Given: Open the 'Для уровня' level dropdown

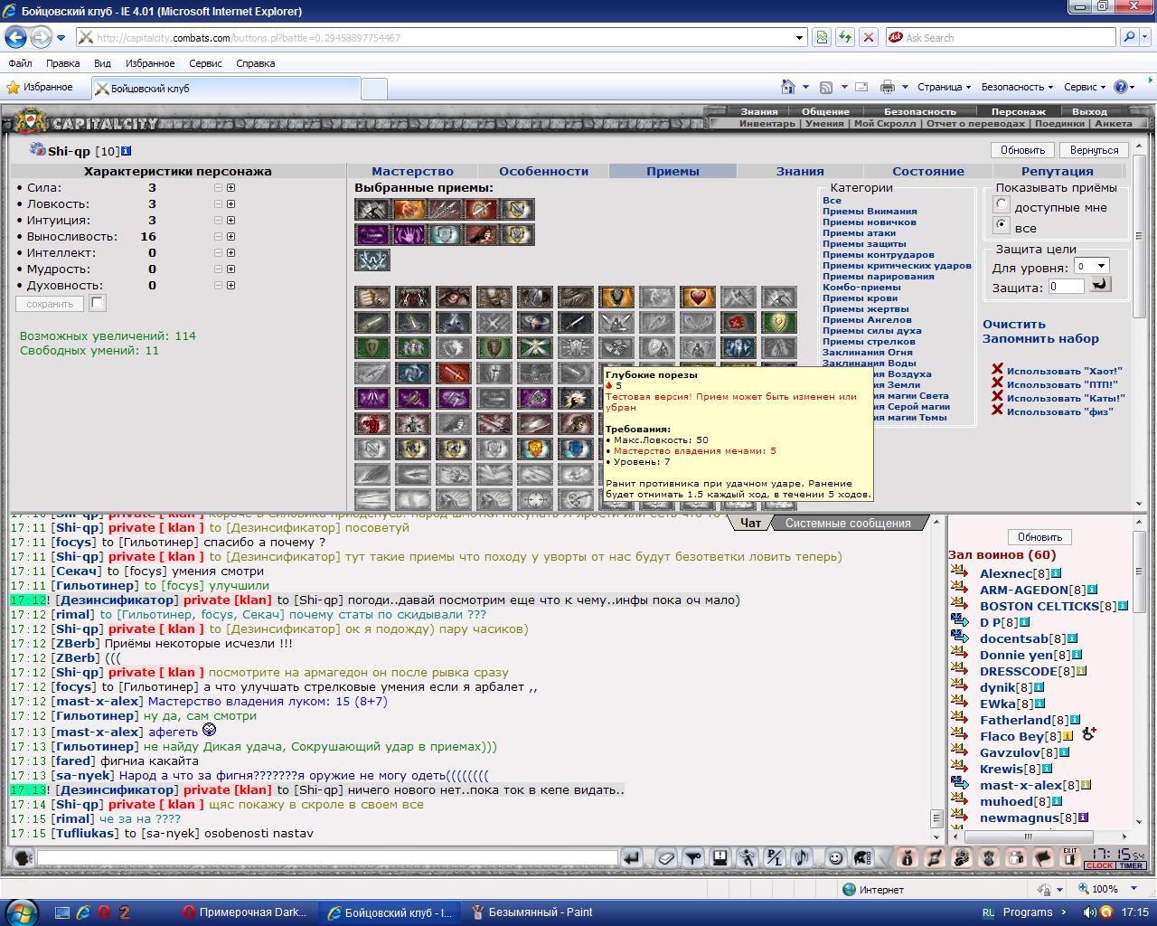Looking at the screenshot, I should [x=1091, y=266].
